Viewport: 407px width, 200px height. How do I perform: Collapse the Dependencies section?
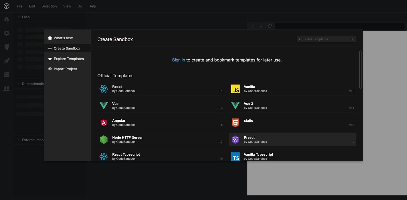pos(32,84)
